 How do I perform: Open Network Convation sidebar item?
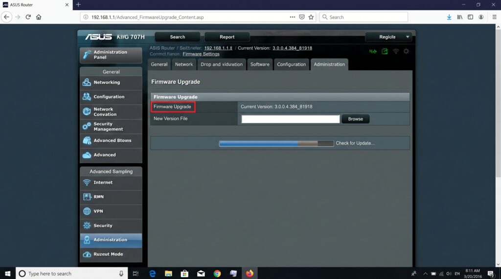pyautogui.click(x=111, y=112)
